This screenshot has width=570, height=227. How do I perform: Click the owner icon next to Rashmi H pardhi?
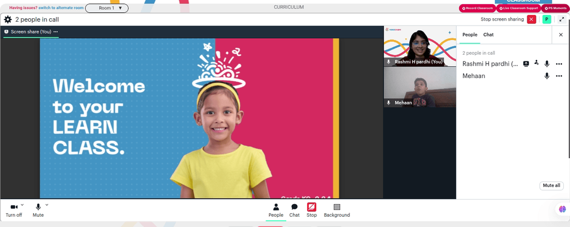536,63
